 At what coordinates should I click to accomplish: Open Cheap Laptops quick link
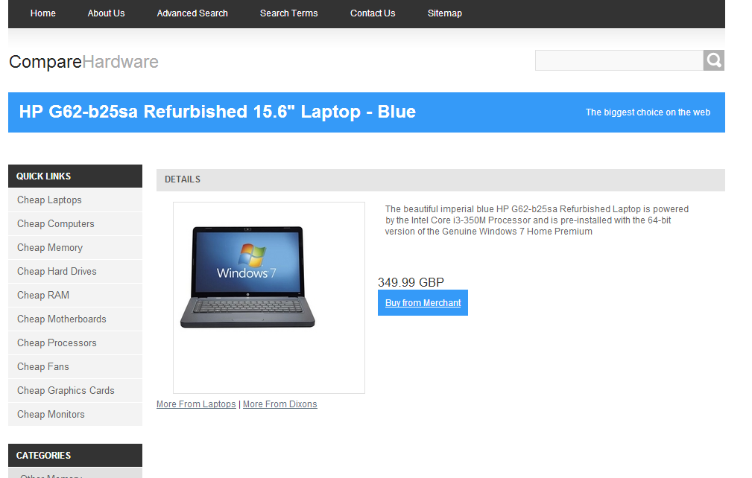coord(75,200)
